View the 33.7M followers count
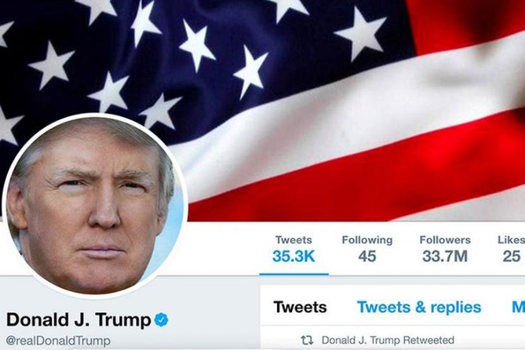This screenshot has height=350, width=525. click(x=445, y=256)
